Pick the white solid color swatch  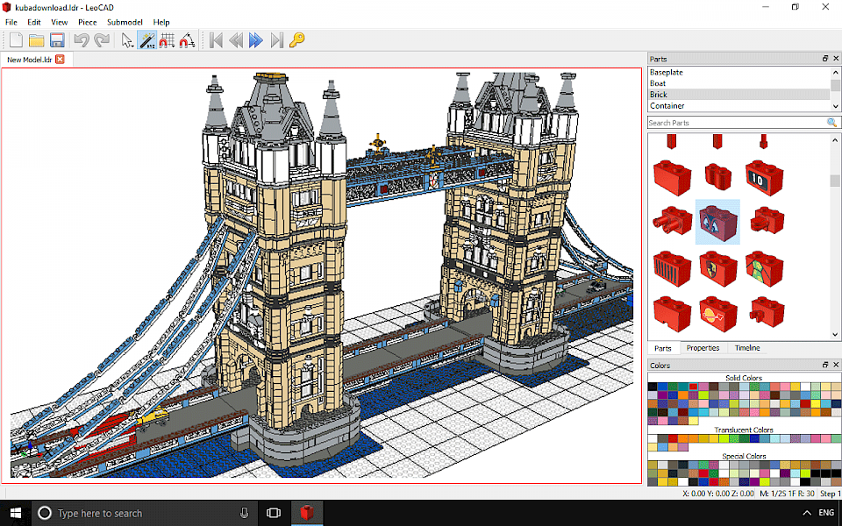tap(805, 387)
